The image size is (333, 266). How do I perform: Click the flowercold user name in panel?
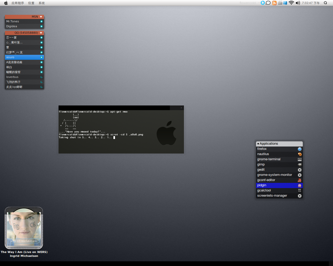248,3
